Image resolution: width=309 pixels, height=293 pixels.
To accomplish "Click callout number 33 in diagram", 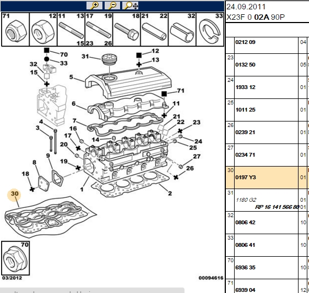I will [64, 63].
